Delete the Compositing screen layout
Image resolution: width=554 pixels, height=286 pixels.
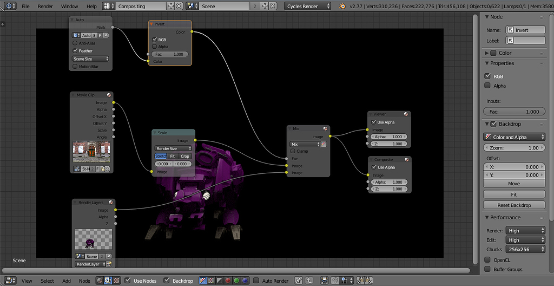click(179, 6)
